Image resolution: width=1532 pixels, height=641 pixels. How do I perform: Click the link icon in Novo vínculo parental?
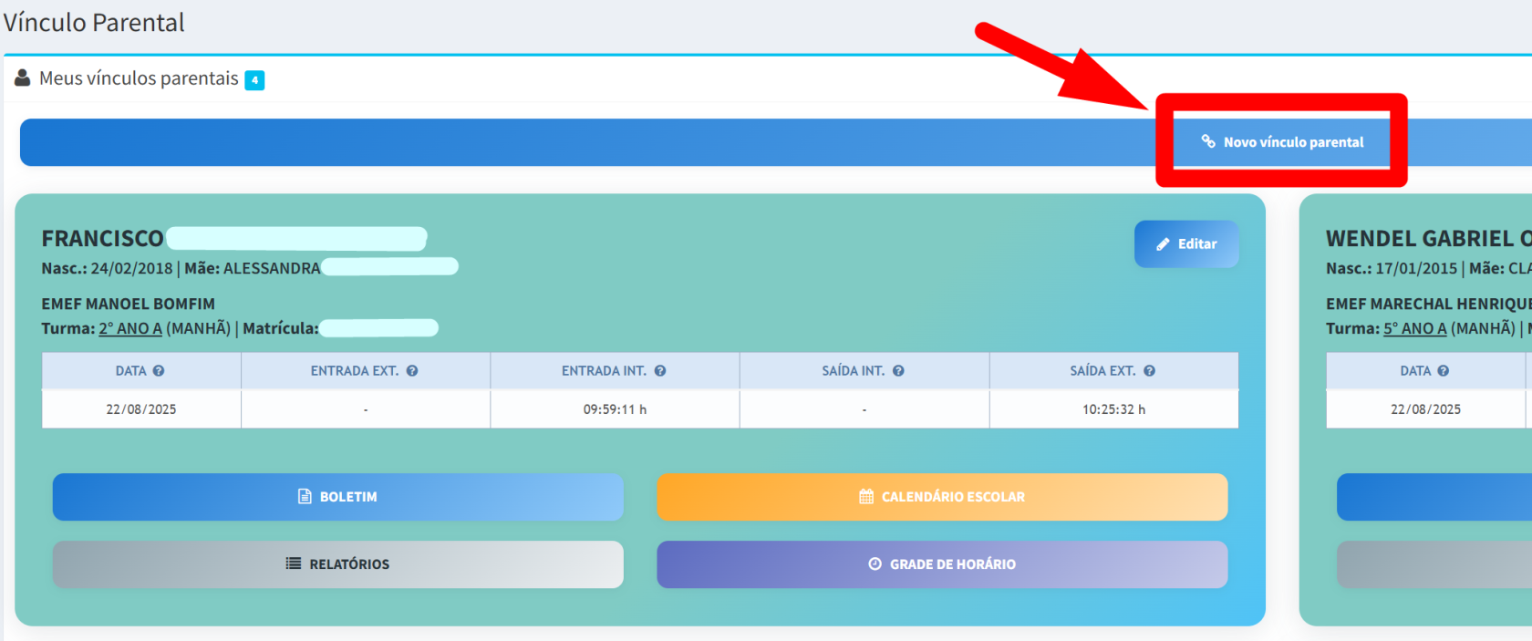1208,141
